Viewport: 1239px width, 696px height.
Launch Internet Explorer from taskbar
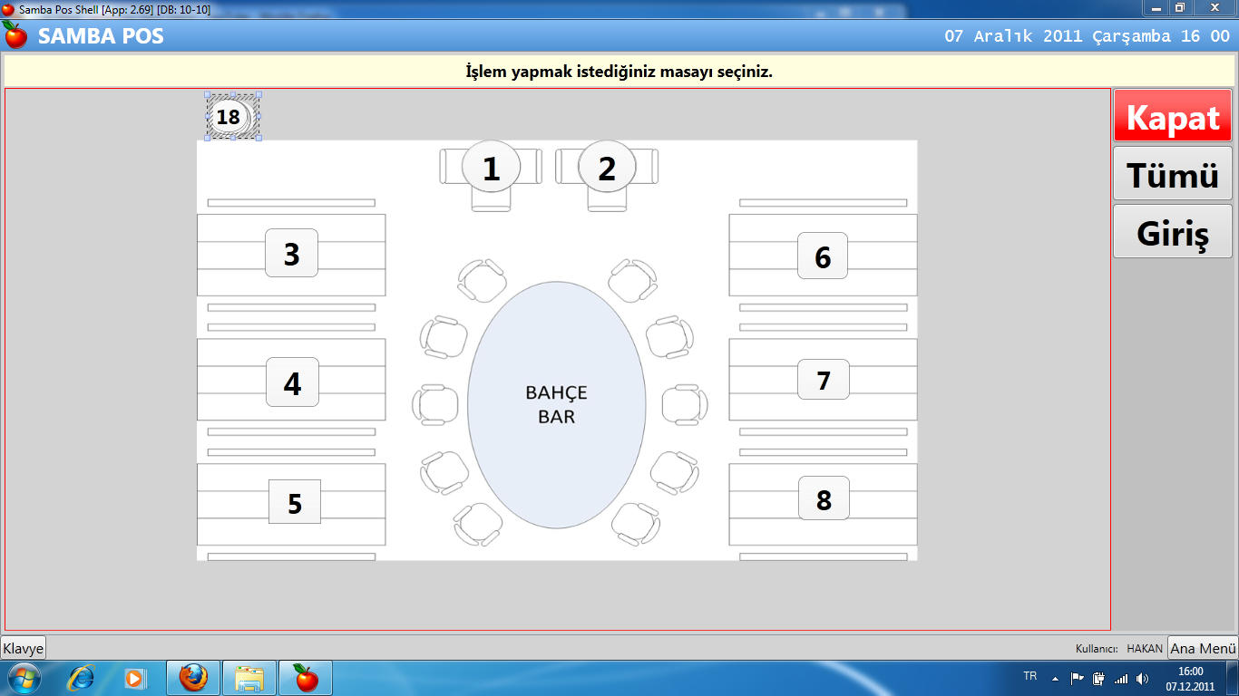(82, 678)
